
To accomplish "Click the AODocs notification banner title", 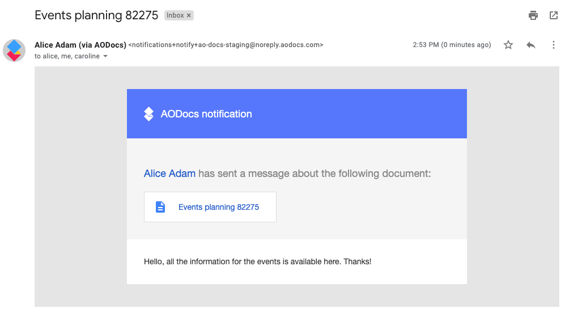I will point(206,114).
